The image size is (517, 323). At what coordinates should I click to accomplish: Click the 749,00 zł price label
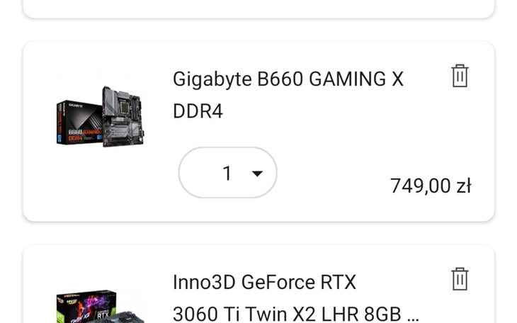point(431,186)
